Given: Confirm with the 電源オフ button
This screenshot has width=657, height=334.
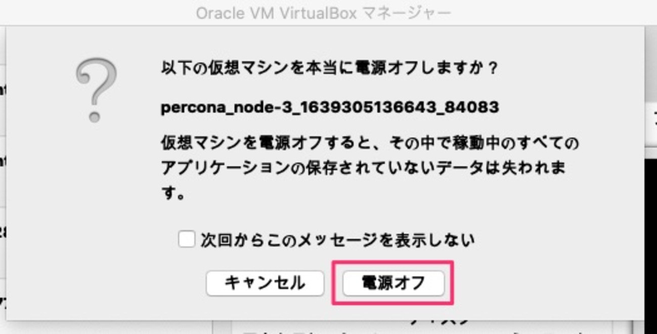Looking at the screenshot, I should tap(393, 283).
